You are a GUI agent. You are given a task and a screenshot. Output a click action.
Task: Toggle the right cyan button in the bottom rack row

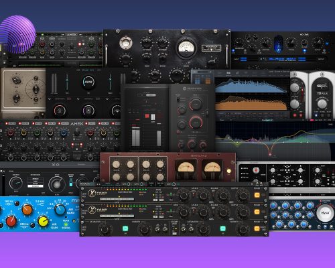tap(222, 228)
